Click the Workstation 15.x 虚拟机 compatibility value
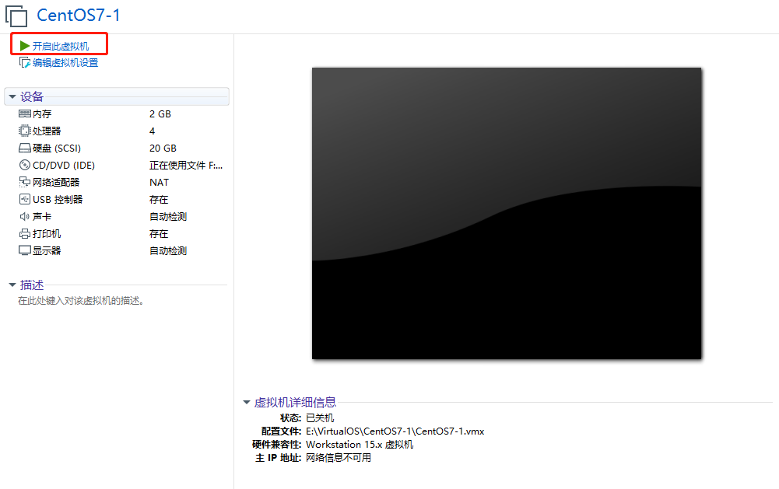The height and width of the screenshot is (489, 779). pos(360,445)
